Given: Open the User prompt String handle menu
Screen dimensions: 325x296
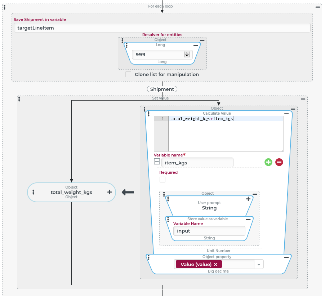Looking at the screenshot, I should pos(168,199).
